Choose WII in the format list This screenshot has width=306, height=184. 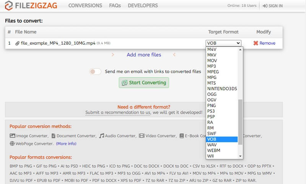pos(222,156)
